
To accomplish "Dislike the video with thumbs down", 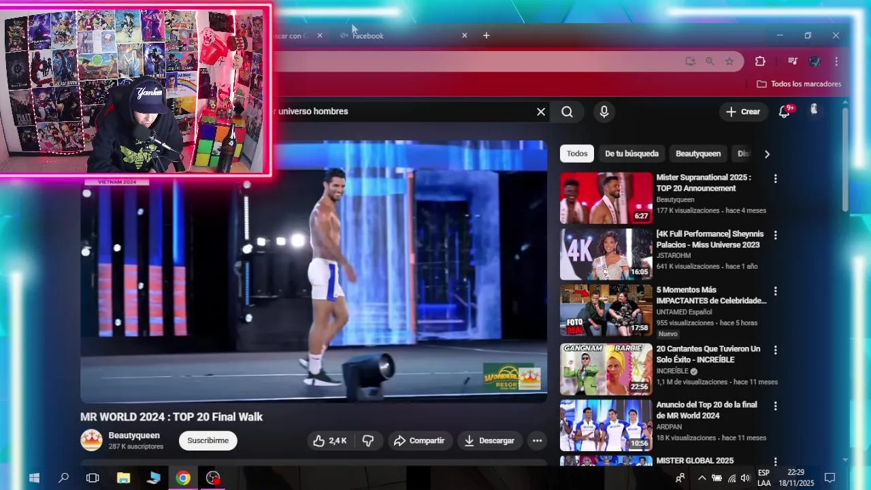I will (368, 441).
